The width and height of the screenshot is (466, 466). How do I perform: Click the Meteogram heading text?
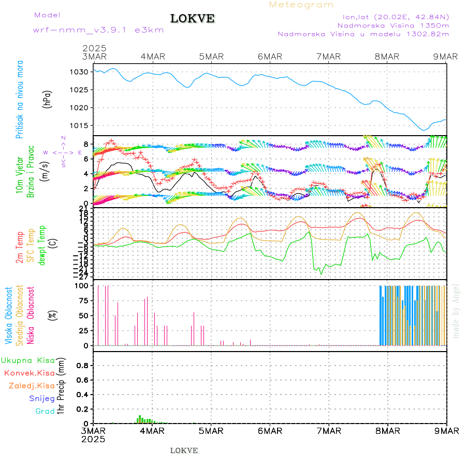pos(301,5)
